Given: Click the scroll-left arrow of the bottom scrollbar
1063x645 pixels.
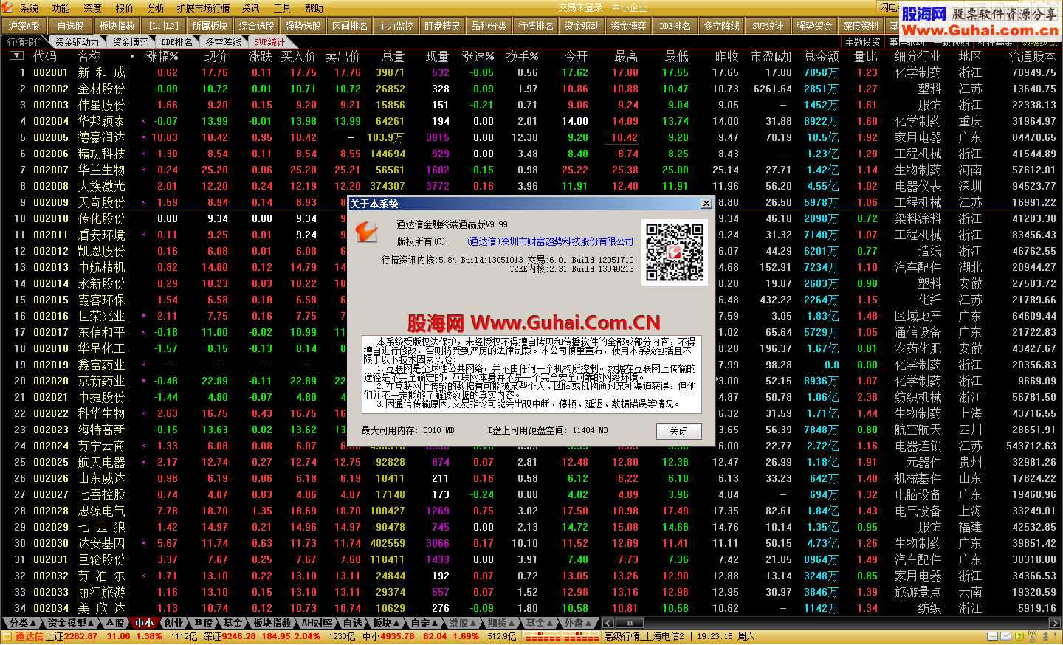Looking at the screenshot, I should pos(608,623).
